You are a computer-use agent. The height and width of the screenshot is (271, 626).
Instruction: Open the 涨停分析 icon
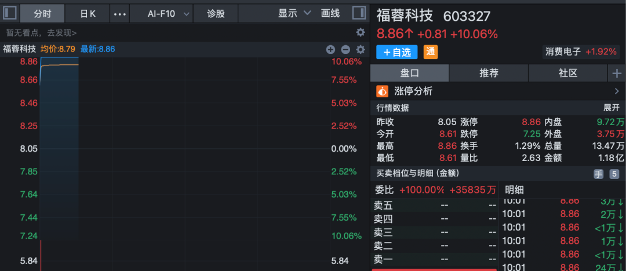coord(382,91)
